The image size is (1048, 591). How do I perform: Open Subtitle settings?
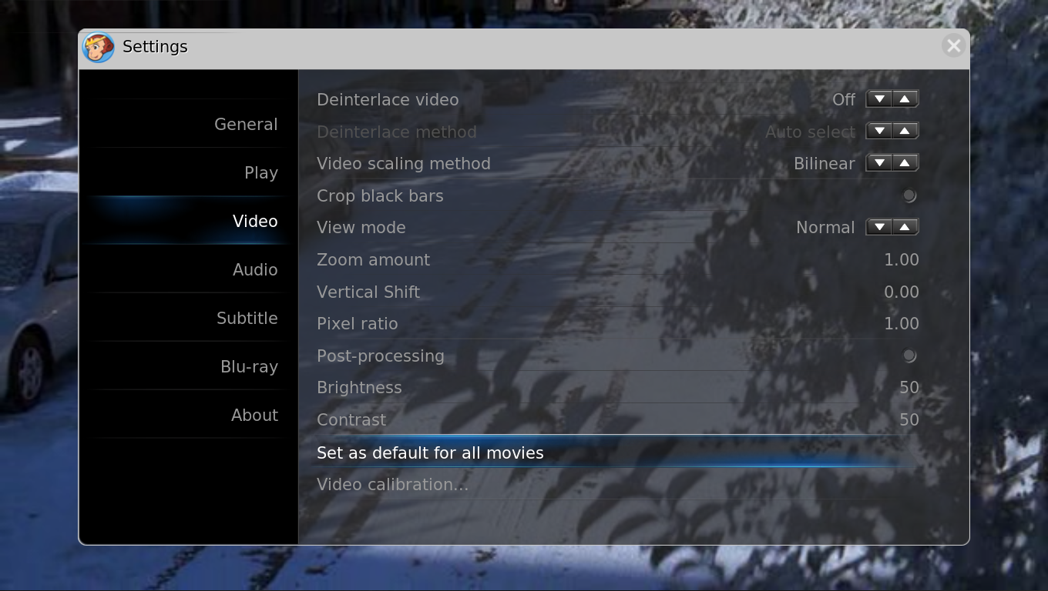coord(247,319)
